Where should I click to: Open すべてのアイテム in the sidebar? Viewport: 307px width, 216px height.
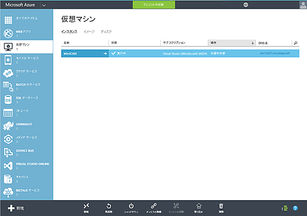point(26,20)
